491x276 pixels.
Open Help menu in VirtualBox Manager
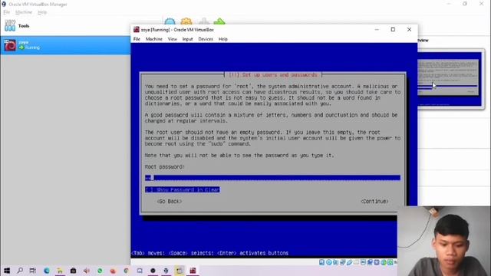pos(42,12)
